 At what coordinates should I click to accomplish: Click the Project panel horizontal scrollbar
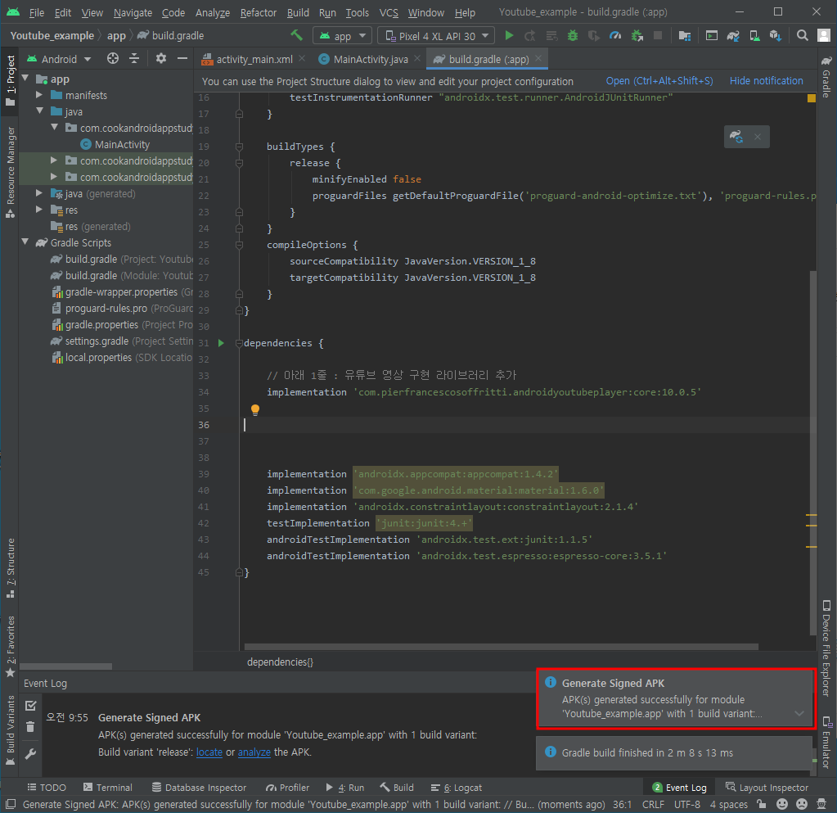click(65, 666)
